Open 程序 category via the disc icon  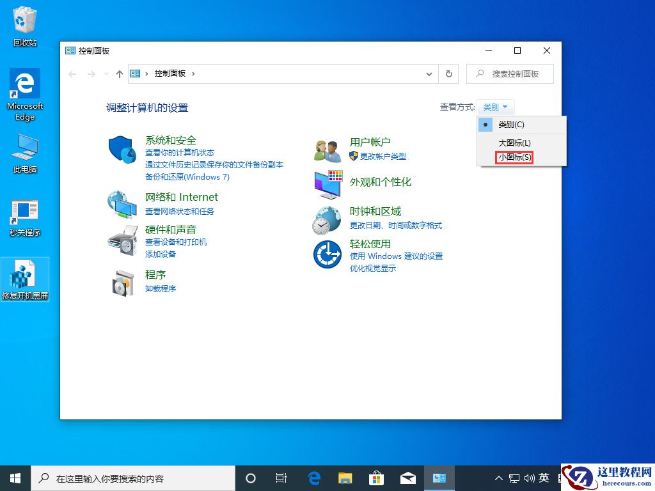122,283
